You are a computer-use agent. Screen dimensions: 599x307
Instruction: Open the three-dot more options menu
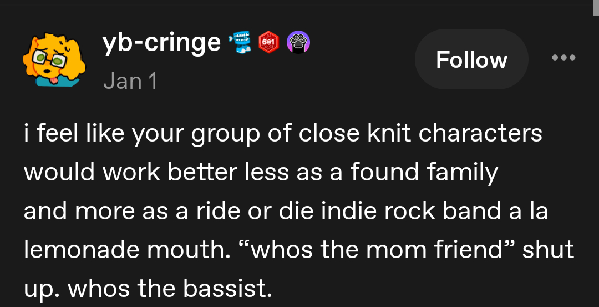click(x=564, y=58)
